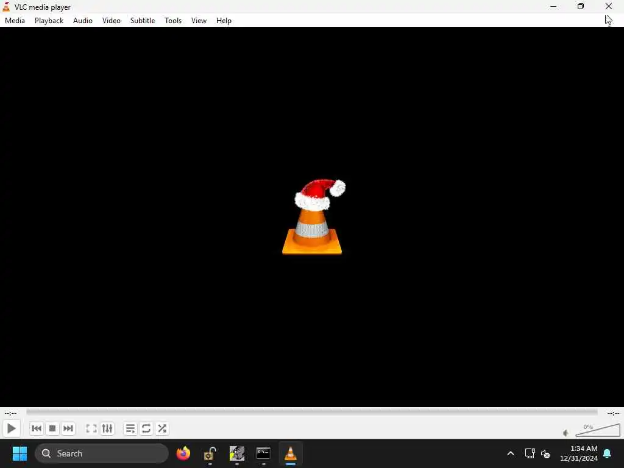This screenshot has width=624, height=468.
Task: Switch to the terminal window on taskbar
Action: (x=263, y=453)
